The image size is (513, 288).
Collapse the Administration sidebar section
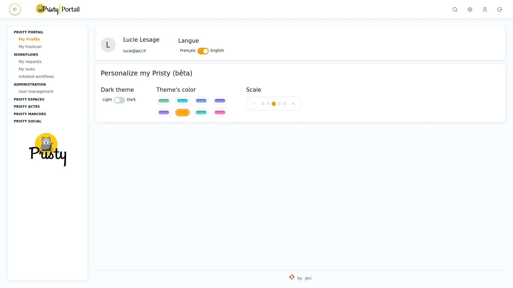coord(30,85)
